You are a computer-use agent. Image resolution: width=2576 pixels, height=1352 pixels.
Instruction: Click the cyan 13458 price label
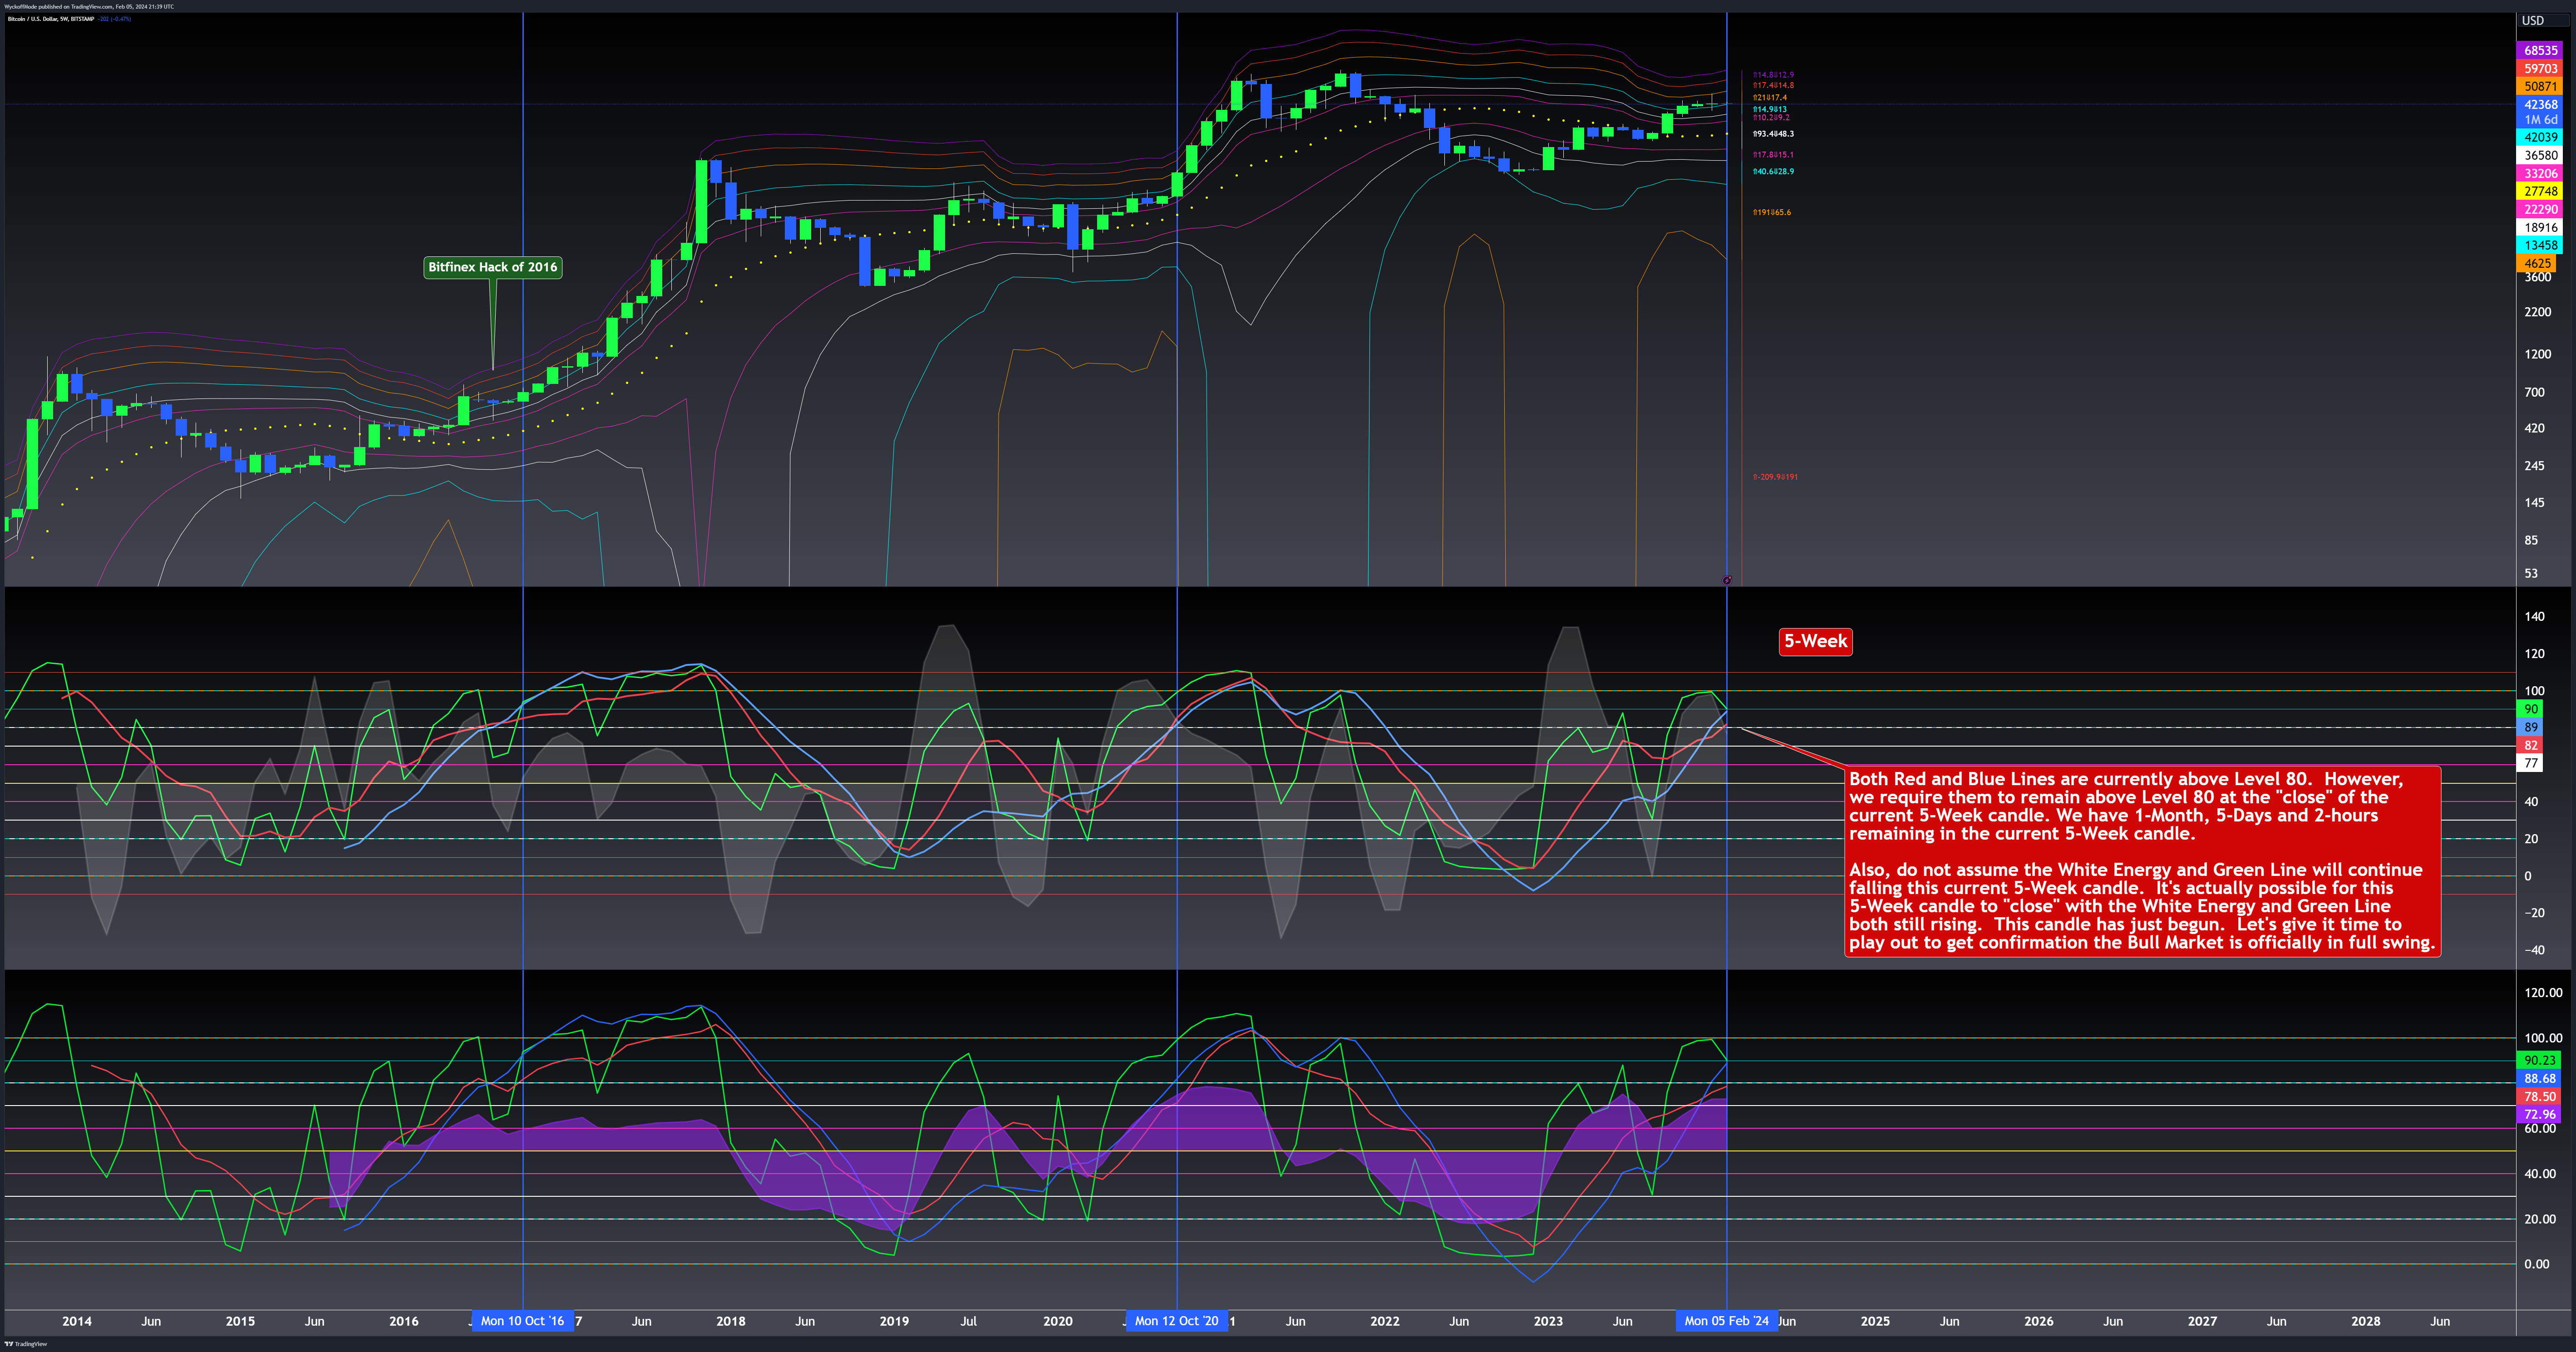click(x=2541, y=246)
